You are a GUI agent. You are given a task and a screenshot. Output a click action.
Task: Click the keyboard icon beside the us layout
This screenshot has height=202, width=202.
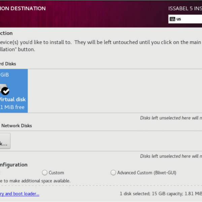pos(172,19)
